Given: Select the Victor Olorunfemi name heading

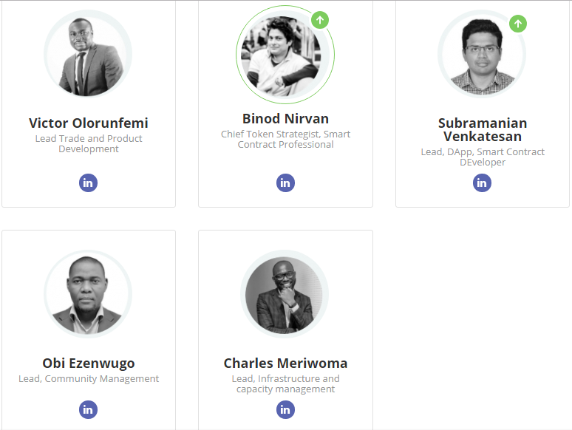Looking at the screenshot, I should point(89,123).
